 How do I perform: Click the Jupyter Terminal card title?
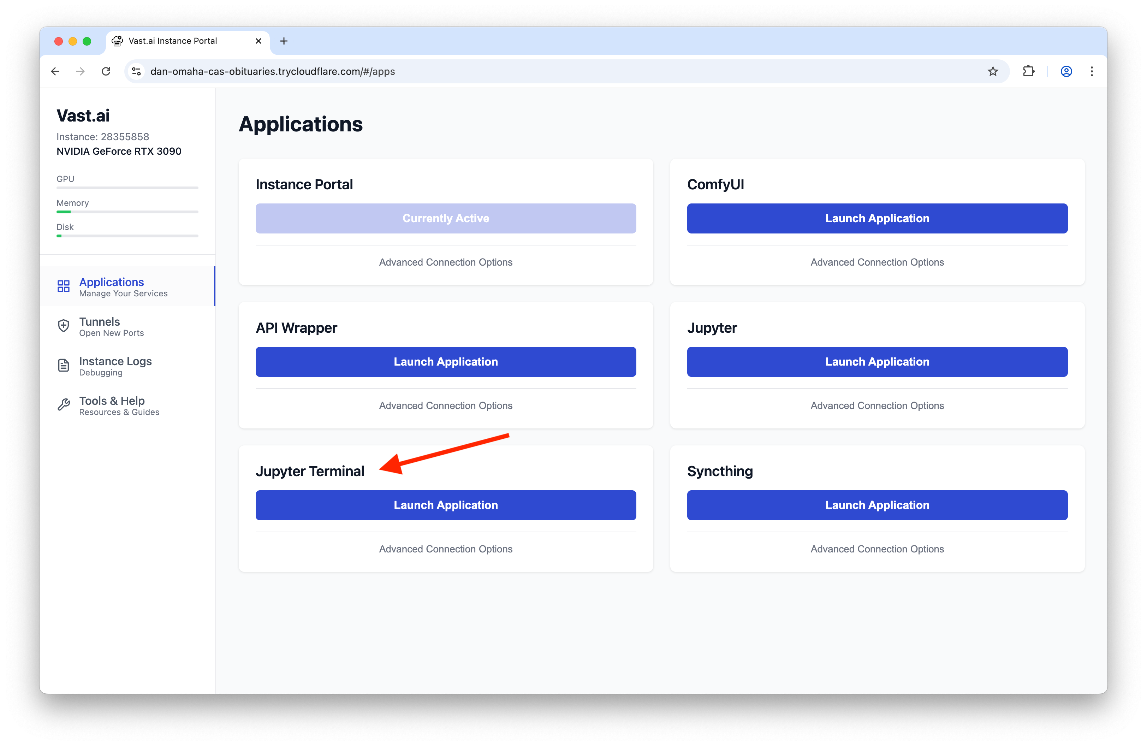pyautogui.click(x=310, y=471)
